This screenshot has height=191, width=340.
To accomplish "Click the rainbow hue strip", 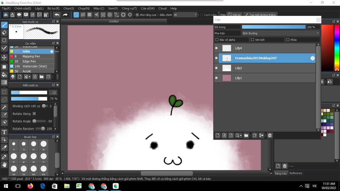I will coord(337,48).
